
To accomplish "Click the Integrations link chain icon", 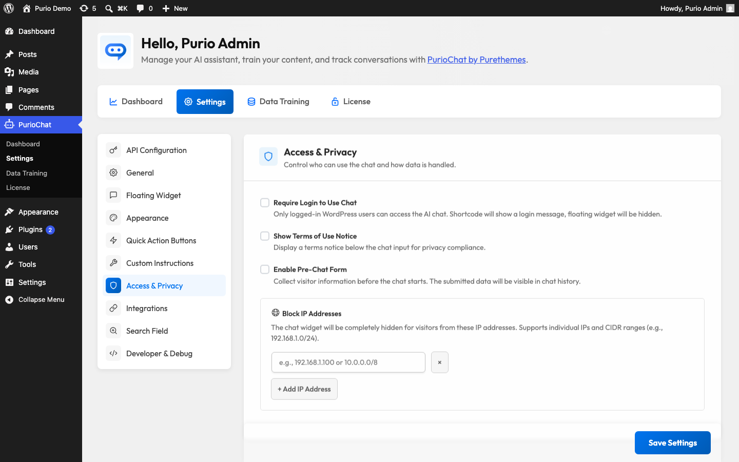I will point(113,308).
